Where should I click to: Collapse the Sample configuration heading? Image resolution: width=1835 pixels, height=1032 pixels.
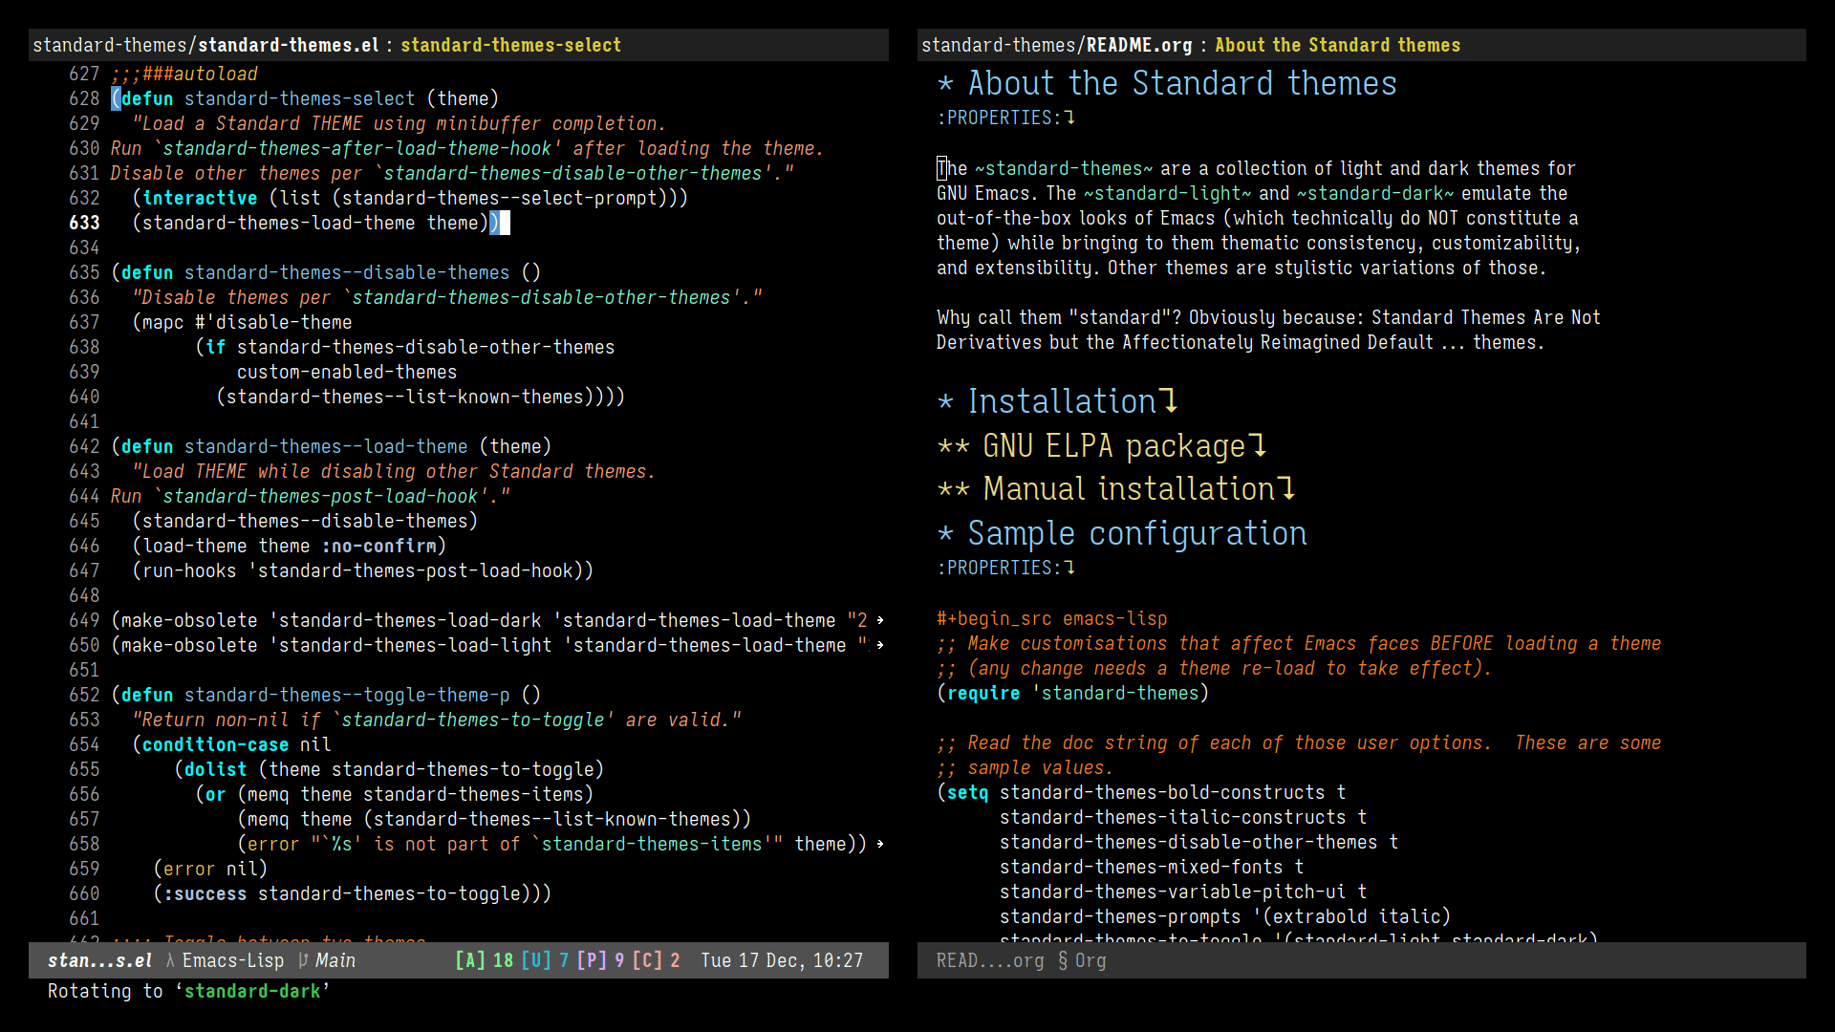tap(1137, 533)
